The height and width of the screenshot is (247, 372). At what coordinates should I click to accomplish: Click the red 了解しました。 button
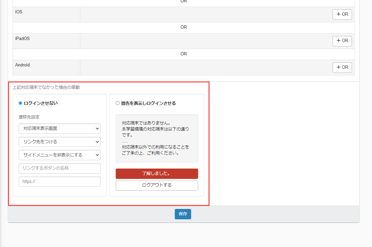tap(156, 174)
